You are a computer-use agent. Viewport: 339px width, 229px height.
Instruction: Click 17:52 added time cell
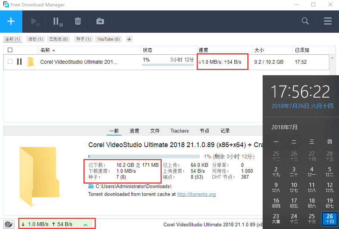pos(301,62)
